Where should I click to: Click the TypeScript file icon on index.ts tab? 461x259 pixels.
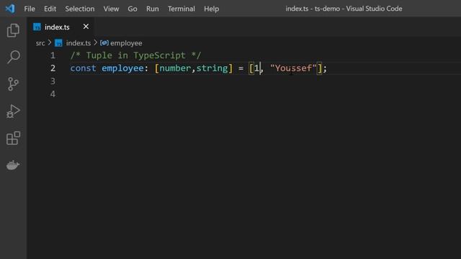(37, 27)
